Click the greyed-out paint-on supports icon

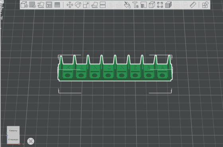119,5
